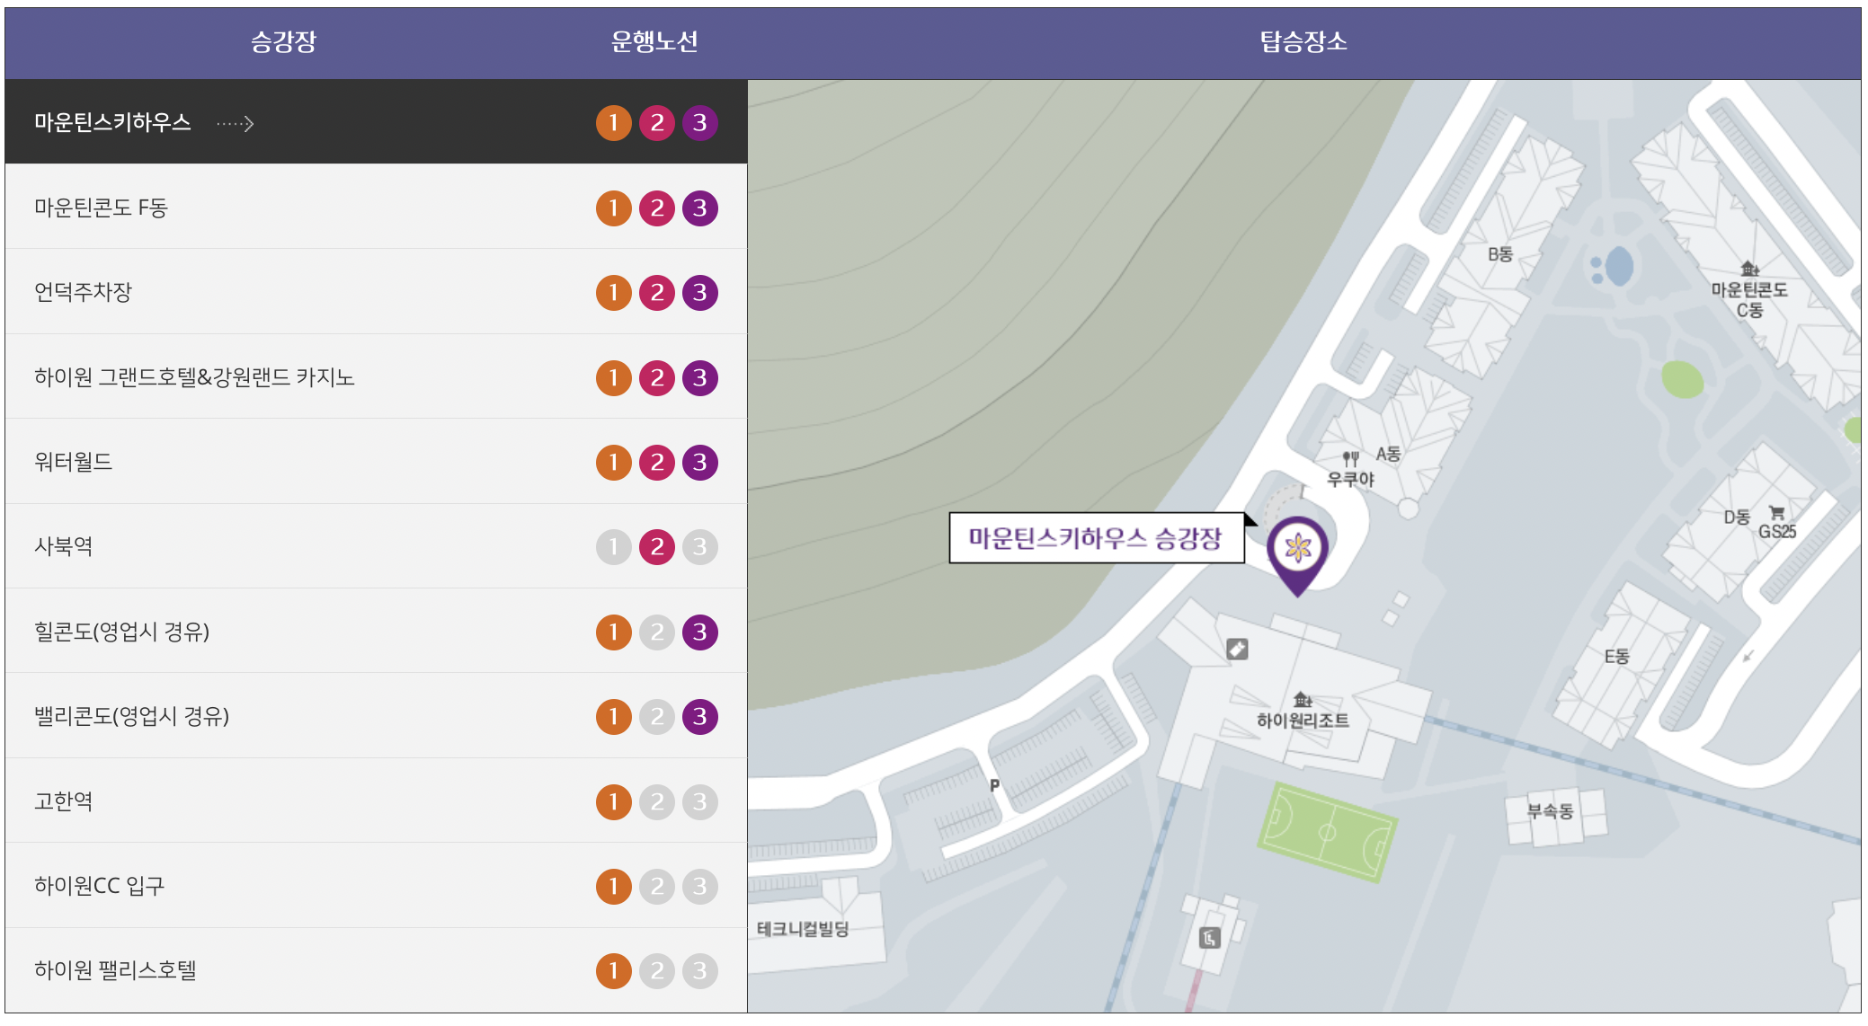Select the 하이원CC 입구 stop

[x=376, y=886]
